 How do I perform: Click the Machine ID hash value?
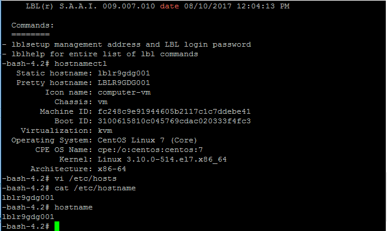click(174, 111)
